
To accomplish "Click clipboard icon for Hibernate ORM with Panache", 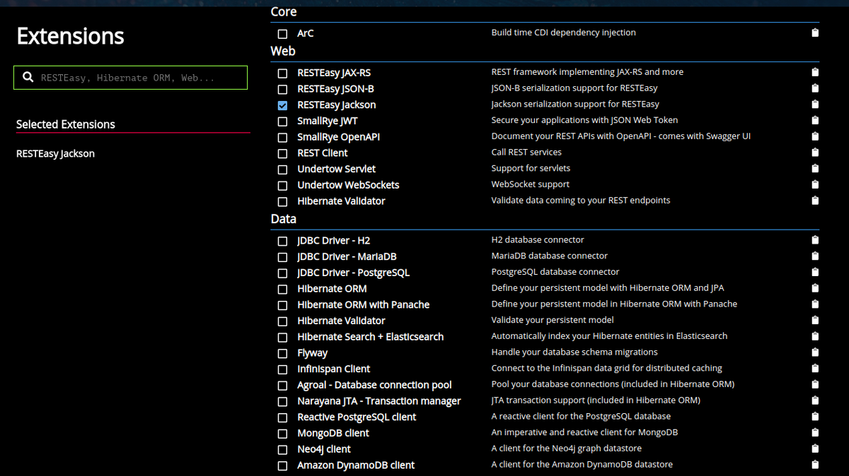I will [815, 304].
